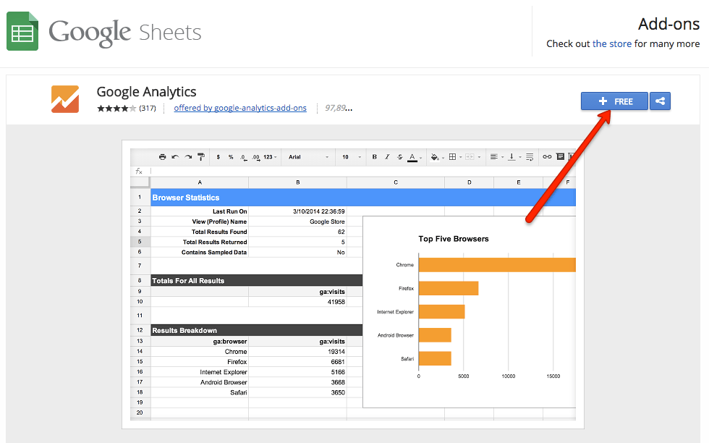This screenshot has width=709, height=443.
Task: Click the star rating (317) reviews
Action: pos(126,108)
